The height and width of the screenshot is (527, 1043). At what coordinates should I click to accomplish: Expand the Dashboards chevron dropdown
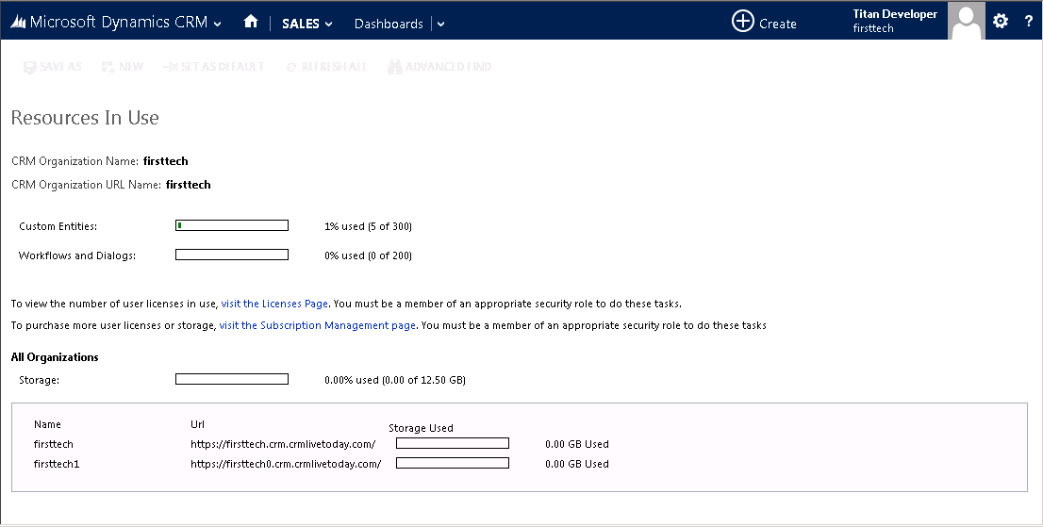click(441, 25)
